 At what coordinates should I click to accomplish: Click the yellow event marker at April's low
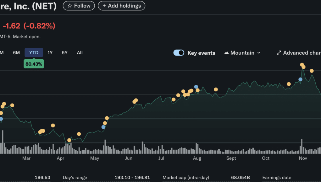coord(69,140)
